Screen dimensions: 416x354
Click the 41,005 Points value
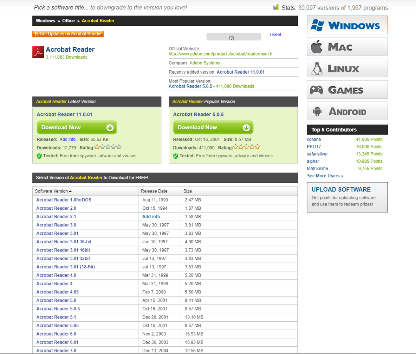point(369,140)
